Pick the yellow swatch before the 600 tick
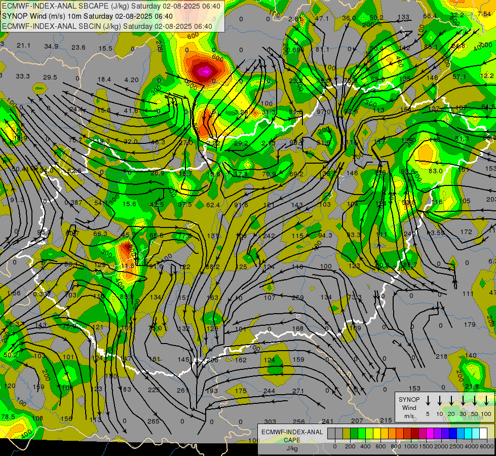The height and width of the screenshot is (456, 496). click(377, 434)
